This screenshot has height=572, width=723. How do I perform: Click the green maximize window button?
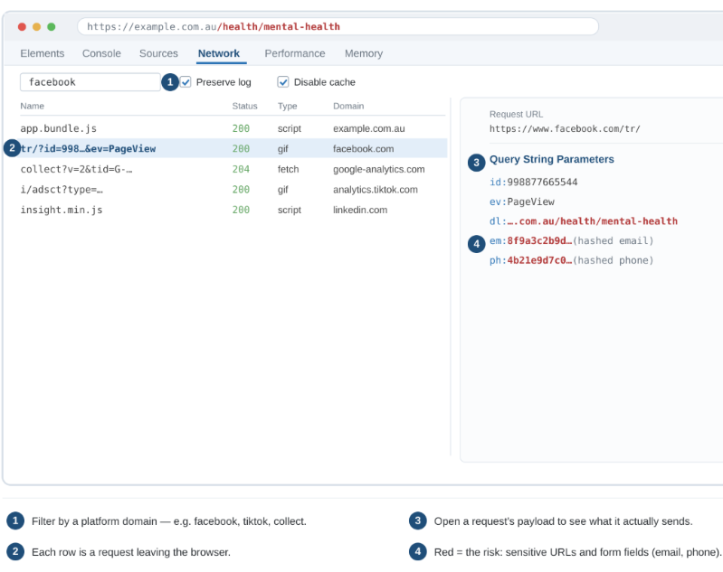point(52,27)
